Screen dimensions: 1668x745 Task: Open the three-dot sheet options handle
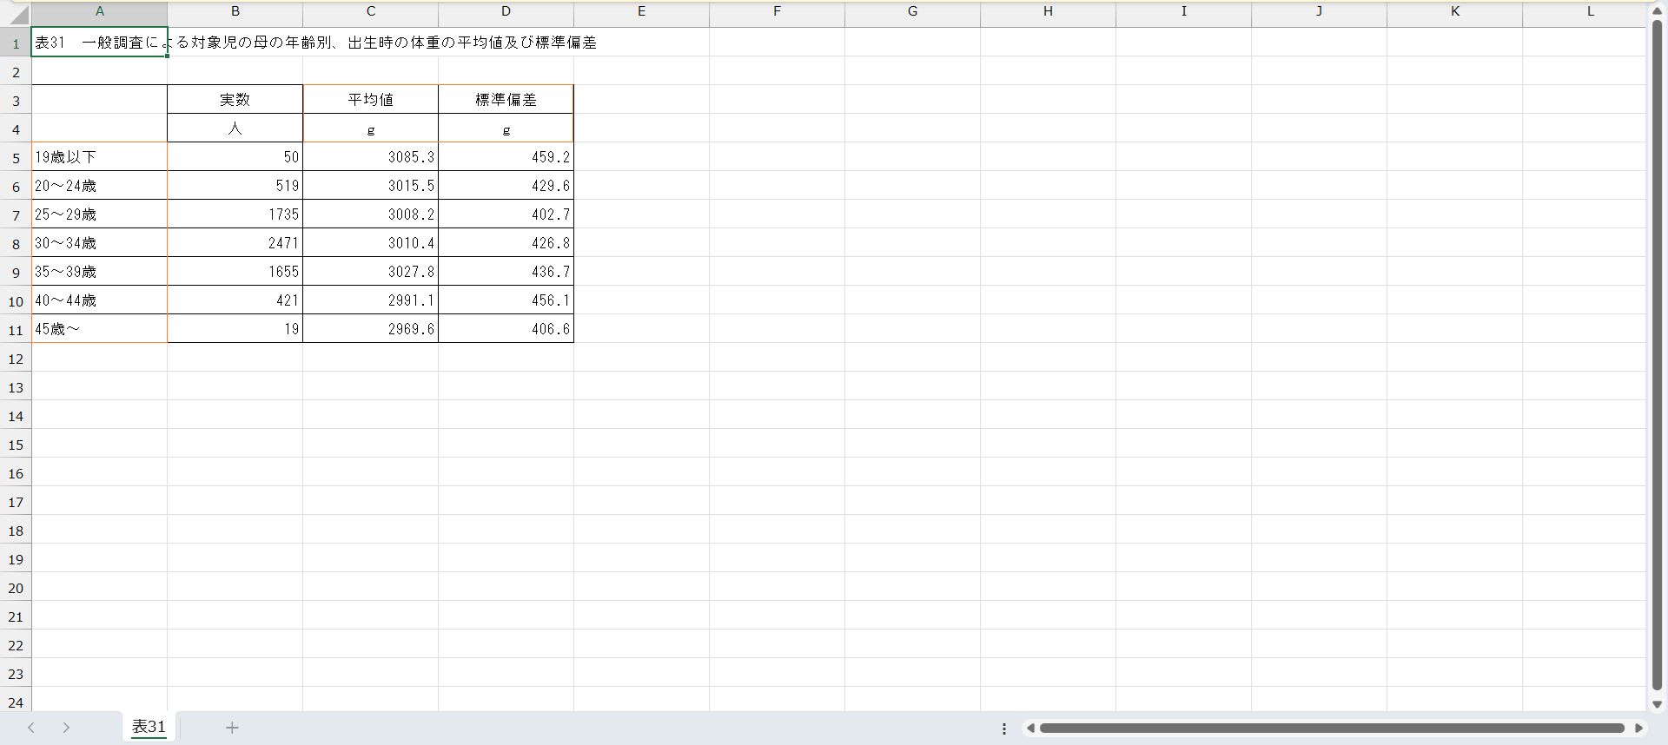pyautogui.click(x=1004, y=729)
